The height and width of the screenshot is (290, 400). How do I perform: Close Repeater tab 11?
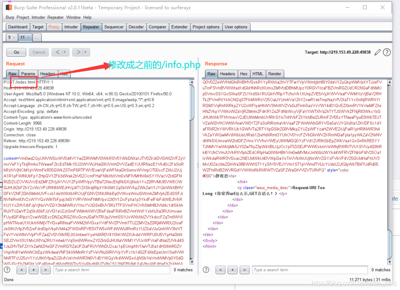pyautogui.click(x=28, y=38)
